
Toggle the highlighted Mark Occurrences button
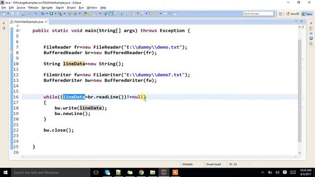111,14
